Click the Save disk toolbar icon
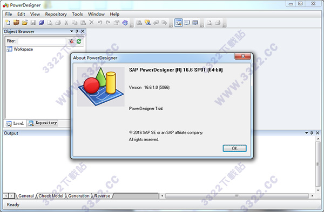This screenshot has height=212, width=324. tap(33, 23)
